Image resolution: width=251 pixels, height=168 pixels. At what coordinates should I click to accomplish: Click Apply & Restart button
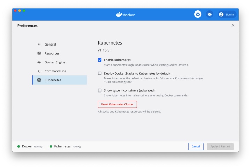[x=220, y=146]
